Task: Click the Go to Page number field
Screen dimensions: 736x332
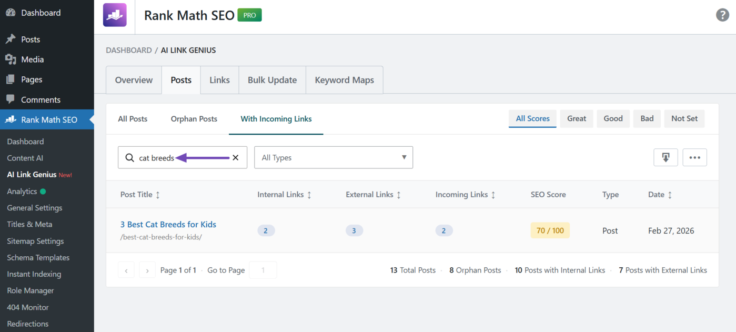Action: [263, 270]
